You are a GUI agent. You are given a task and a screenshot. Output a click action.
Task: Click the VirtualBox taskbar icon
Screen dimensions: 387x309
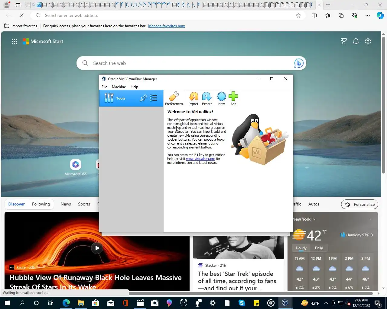285,303
